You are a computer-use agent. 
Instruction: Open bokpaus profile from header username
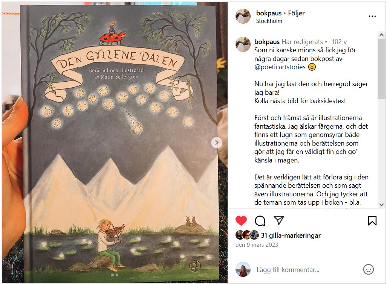click(269, 13)
